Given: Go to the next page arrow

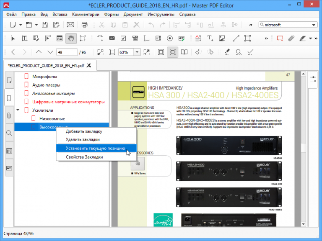Looking at the screenshot, I should (50, 52).
